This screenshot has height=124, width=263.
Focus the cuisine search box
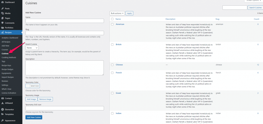click(x=235, y=7)
